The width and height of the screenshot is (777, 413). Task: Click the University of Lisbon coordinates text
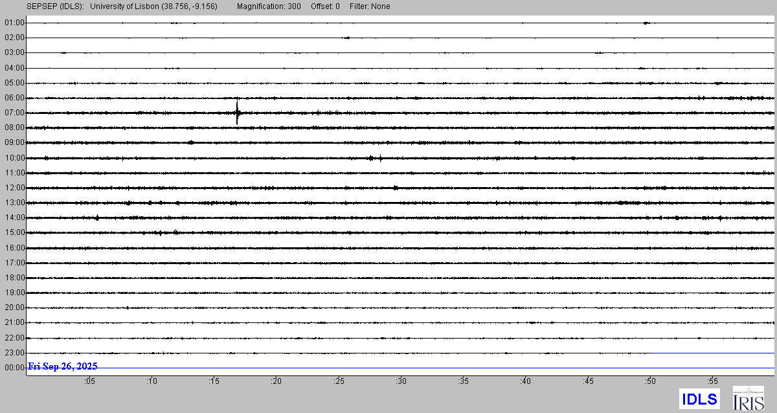click(154, 6)
